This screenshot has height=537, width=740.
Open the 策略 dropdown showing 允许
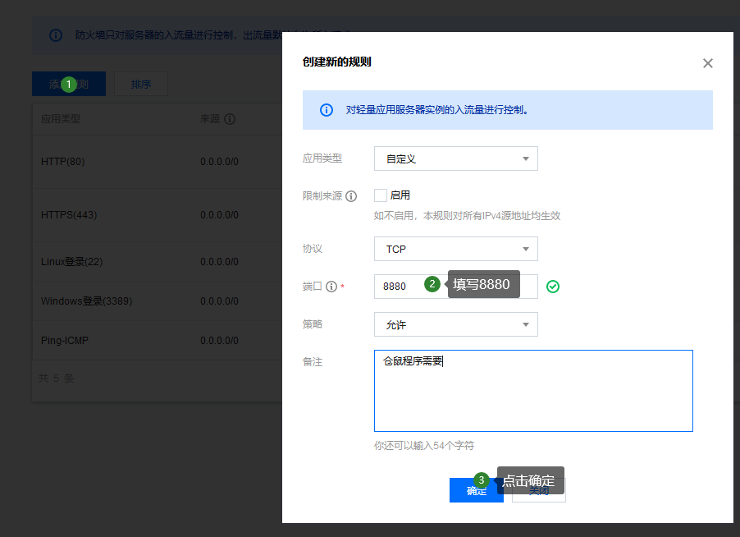point(456,324)
